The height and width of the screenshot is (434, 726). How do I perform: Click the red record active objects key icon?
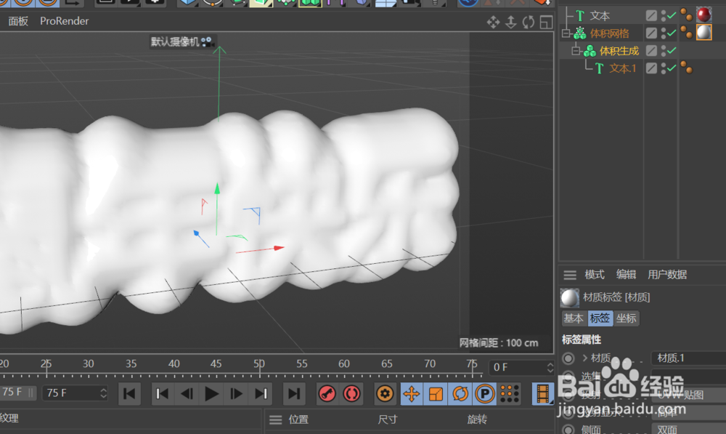327,394
